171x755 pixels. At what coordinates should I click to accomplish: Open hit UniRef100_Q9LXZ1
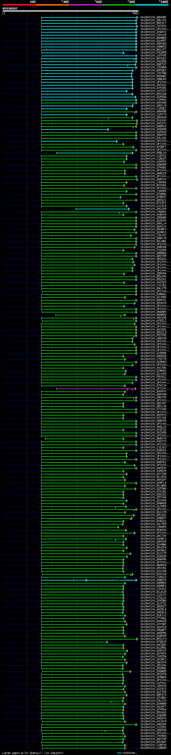[x=153, y=20]
